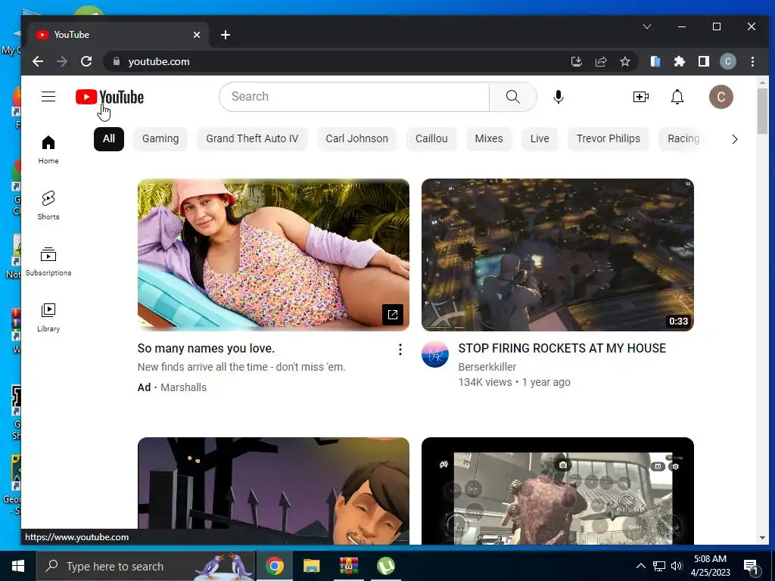Switch to the YouTube browser tab
The width and height of the screenshot is (775, 581).
coord(116,35)
